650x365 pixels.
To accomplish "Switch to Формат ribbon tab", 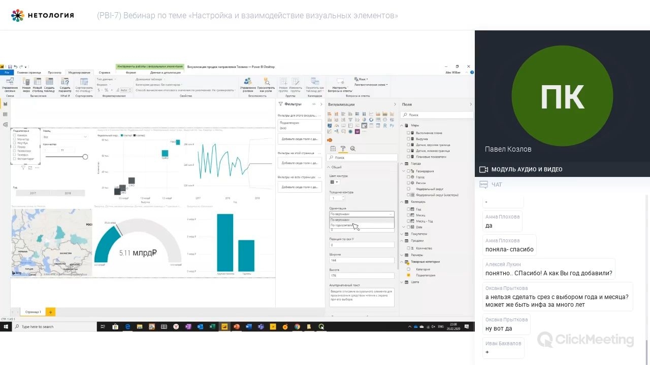I will [131, 72].
